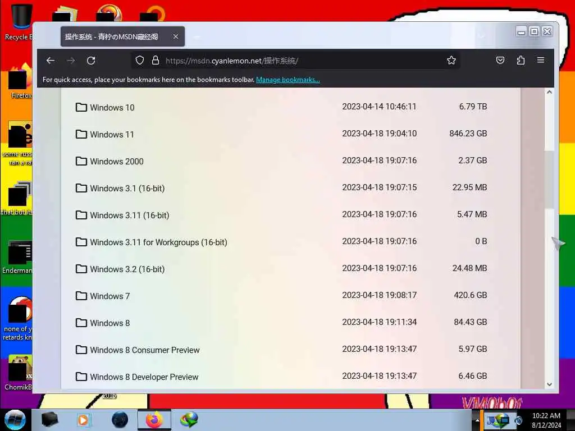Open the Windows Start orb
Image resolution: width=575 pixels, height=431 pixels.
[x=15, y=420]
